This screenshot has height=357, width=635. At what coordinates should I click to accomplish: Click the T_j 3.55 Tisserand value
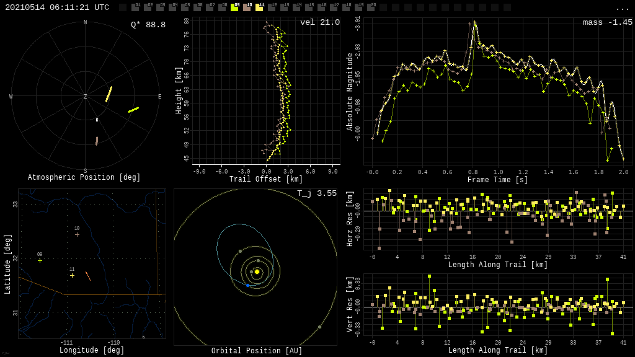click(x=316, y=193)
